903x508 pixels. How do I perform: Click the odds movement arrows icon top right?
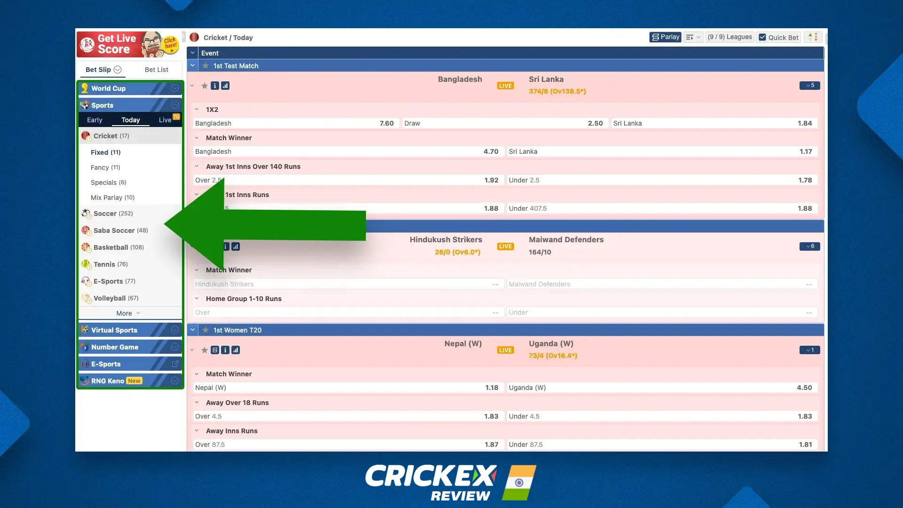813,37
